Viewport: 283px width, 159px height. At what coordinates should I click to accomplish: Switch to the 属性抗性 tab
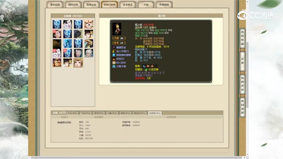pos(73,5)
